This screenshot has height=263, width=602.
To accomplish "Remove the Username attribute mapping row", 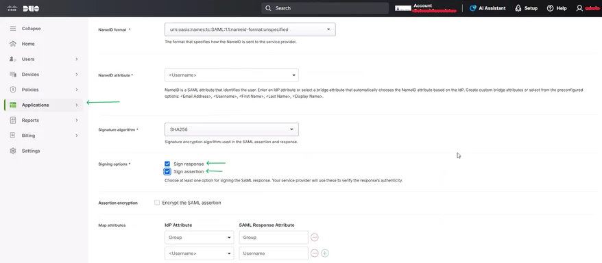I will 315,253.
